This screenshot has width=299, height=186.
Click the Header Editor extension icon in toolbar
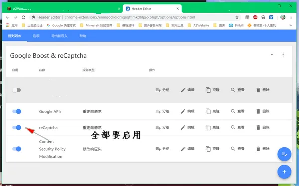271,17
